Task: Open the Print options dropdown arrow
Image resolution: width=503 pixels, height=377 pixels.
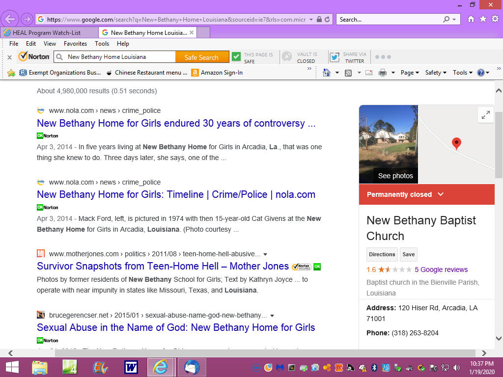Action: [x=393, y=73]
